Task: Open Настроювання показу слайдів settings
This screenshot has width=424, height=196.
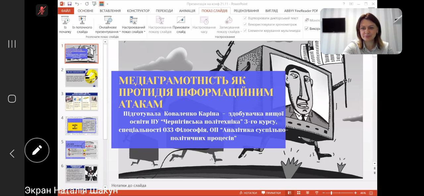Action: click(160, 25)
